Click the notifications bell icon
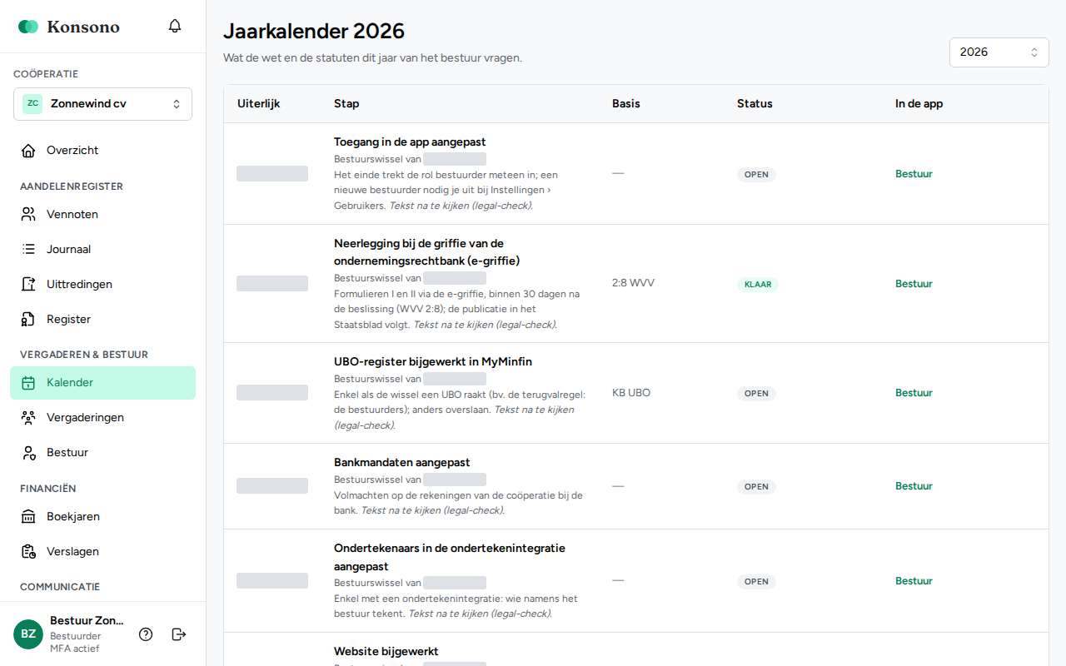The height and width of the screenshot is (666, 1066). [175, 26]
